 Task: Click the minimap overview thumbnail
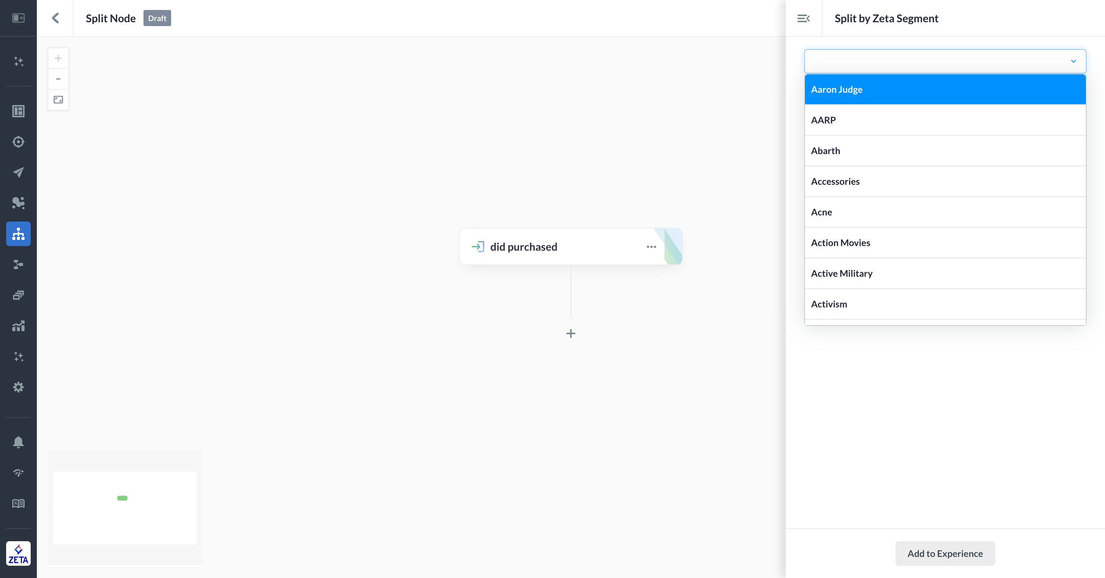tap(125, 507)
